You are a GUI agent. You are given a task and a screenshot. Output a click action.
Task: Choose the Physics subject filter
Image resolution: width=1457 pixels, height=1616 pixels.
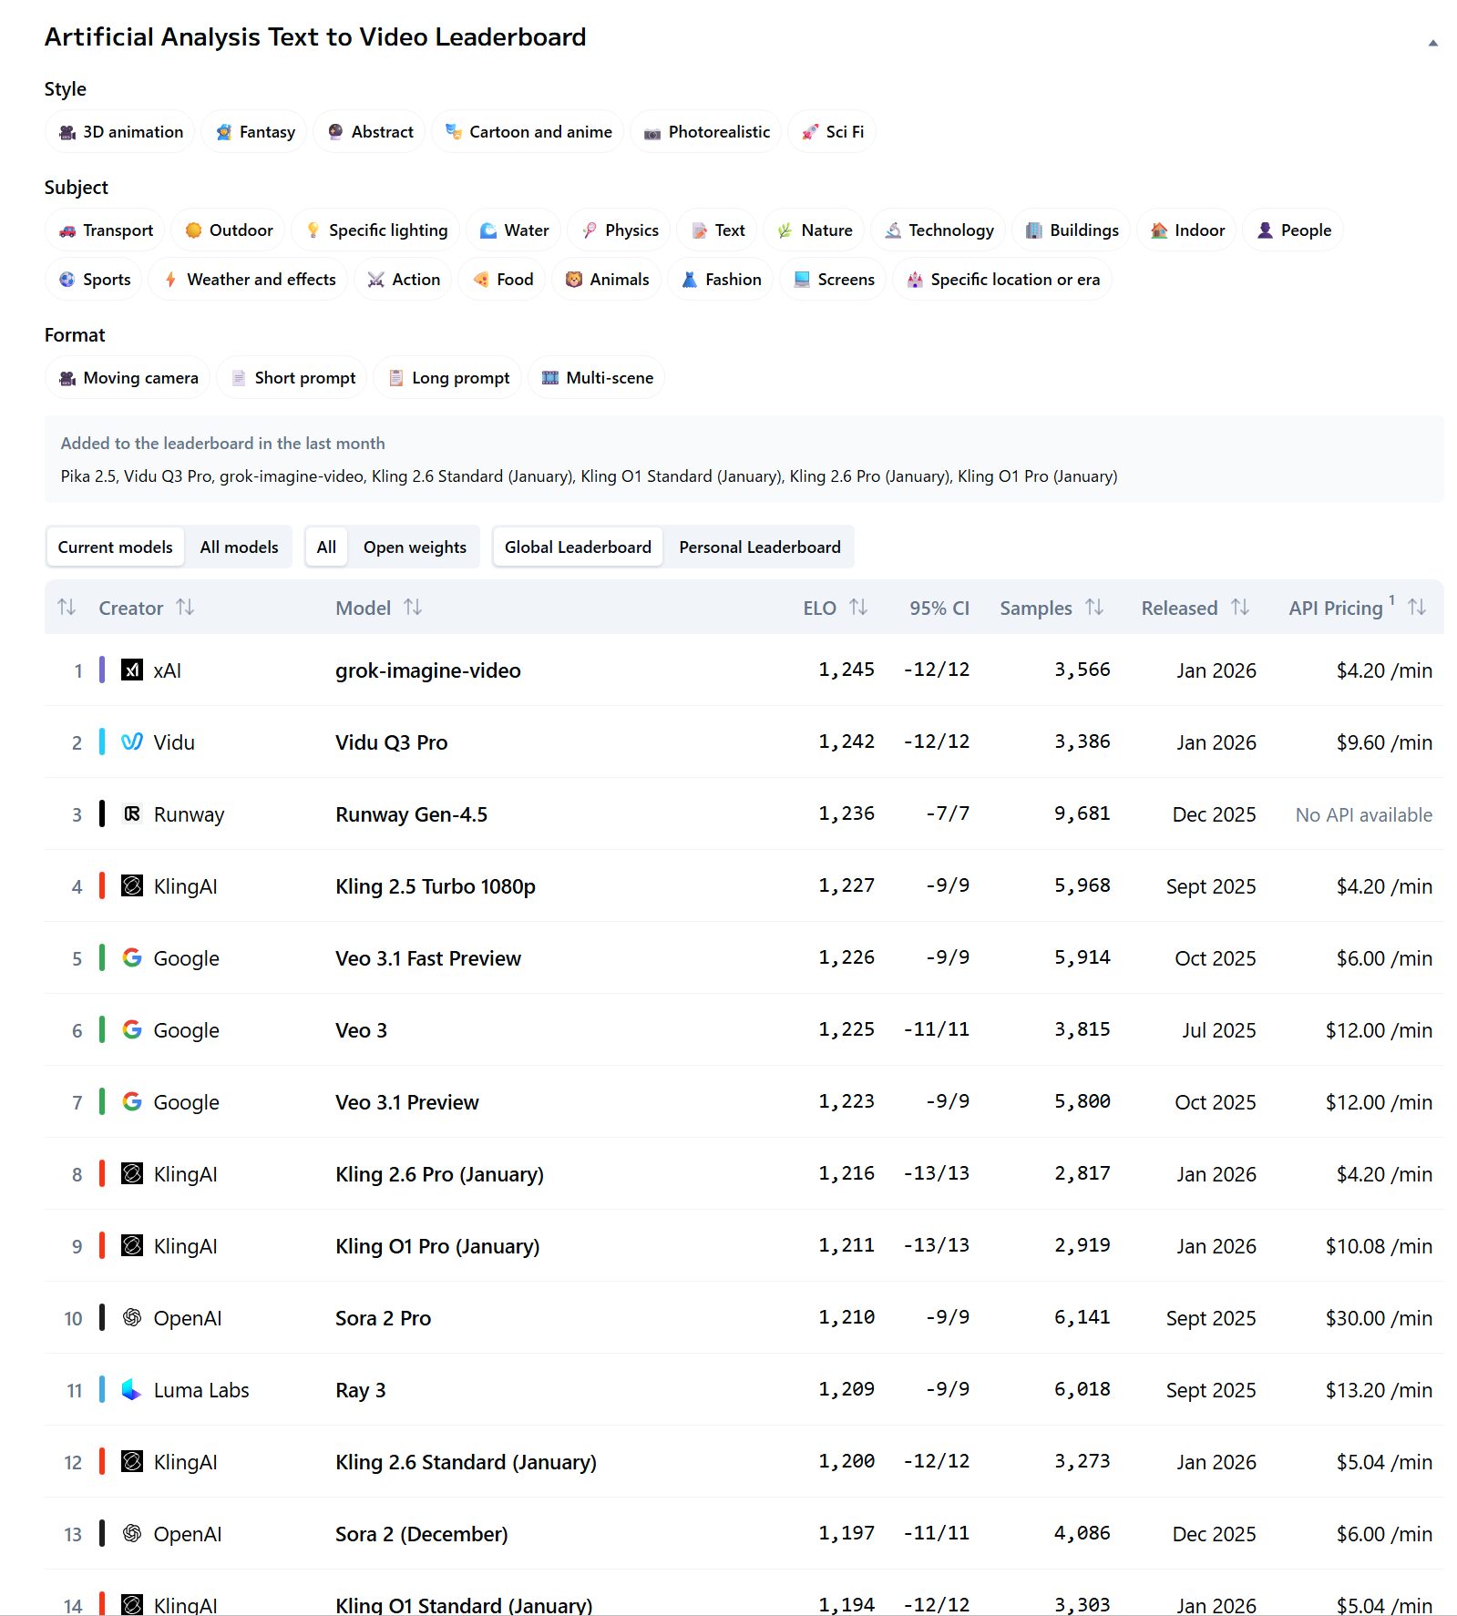pyautogui.click(x=620, y=230)
